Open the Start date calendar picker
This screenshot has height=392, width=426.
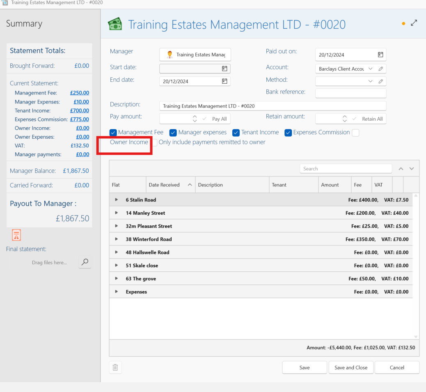[224, 69]
